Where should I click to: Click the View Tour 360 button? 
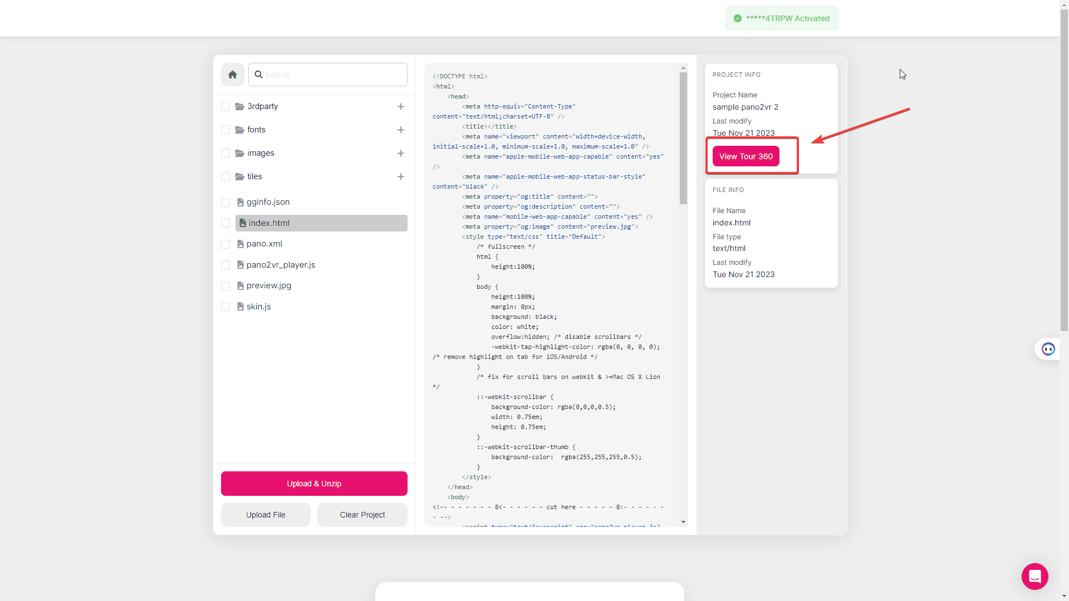pos(746,156)
